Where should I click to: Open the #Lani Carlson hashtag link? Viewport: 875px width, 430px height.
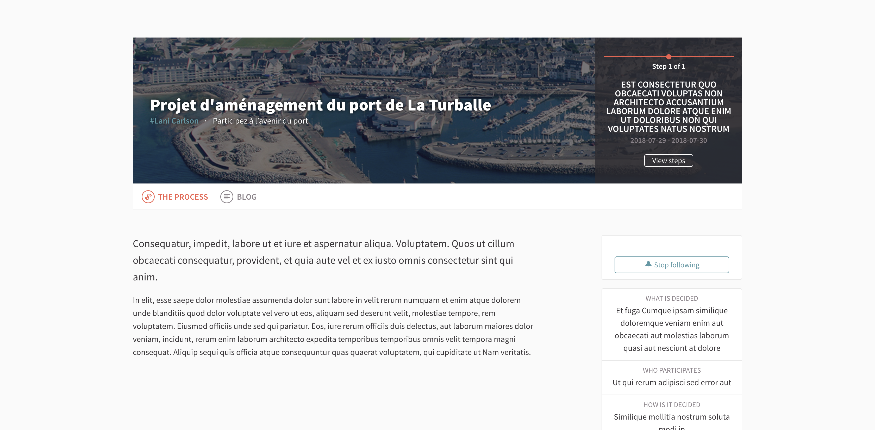pyautogui.click(x=174, y=121)
